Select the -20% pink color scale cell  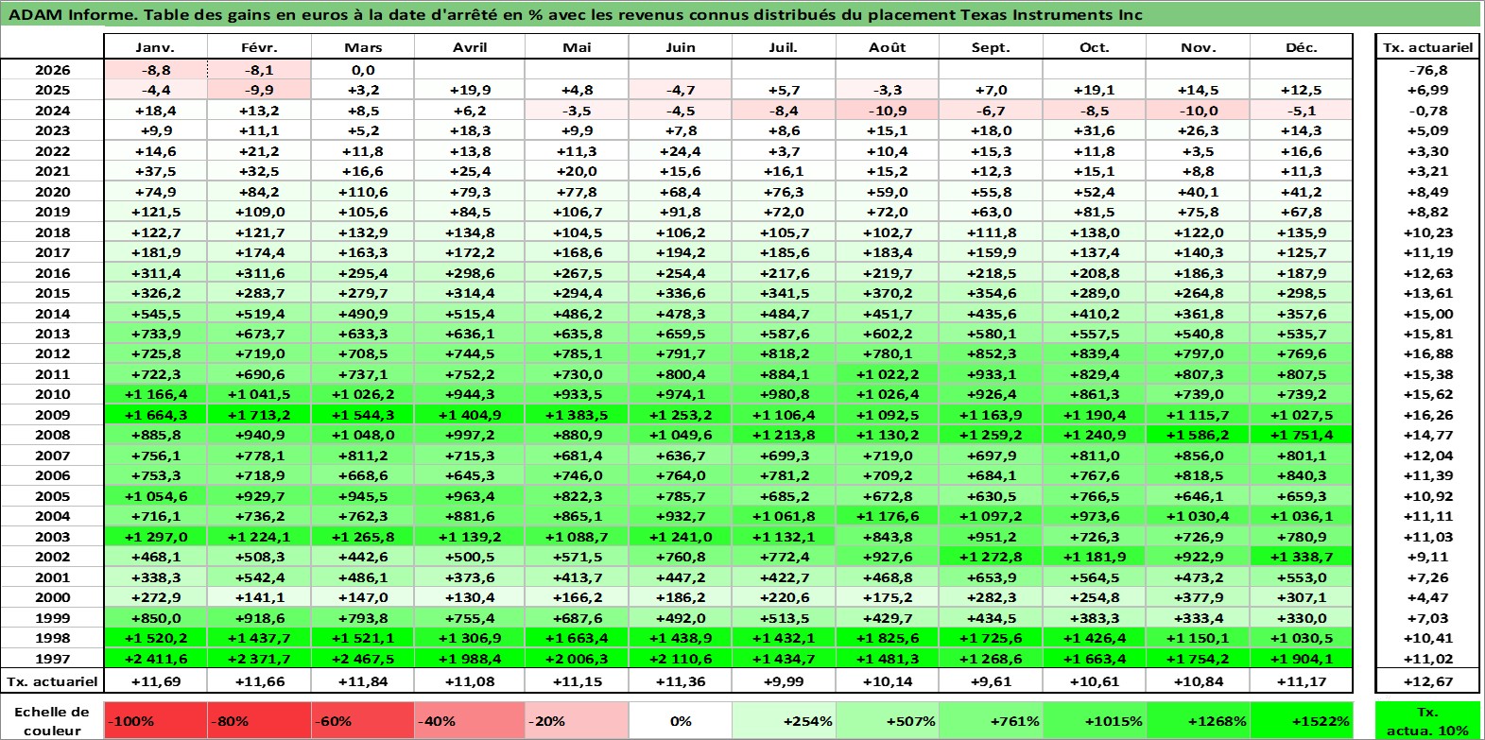(x=577, y=720)
